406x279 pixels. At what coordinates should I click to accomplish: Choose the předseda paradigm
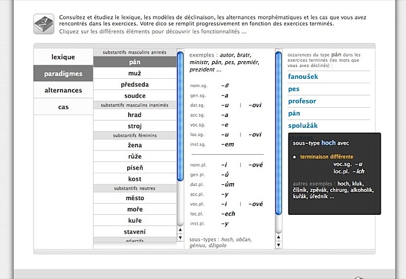[135, 84]
